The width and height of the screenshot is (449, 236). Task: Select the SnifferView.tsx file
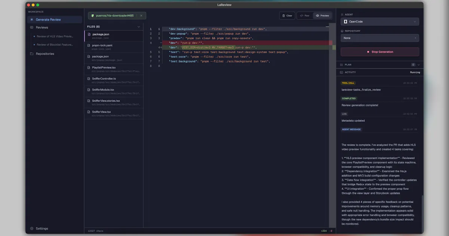(x=114, y=114)
